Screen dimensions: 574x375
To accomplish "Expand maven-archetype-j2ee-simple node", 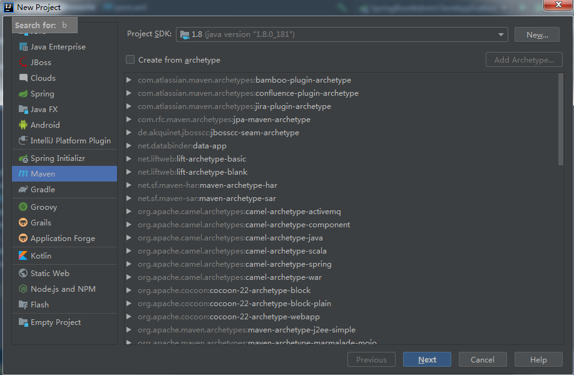I will pos(129,329).
